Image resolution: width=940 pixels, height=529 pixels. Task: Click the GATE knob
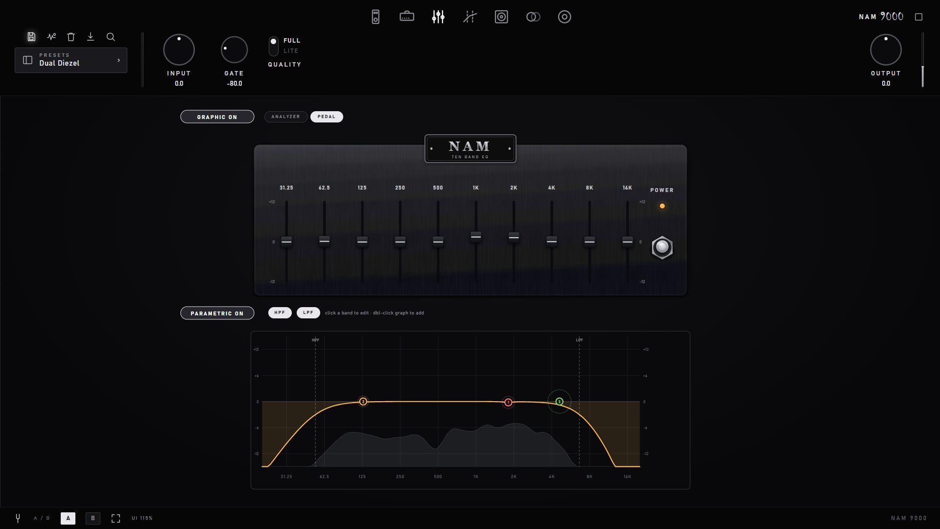click(234, 50)
